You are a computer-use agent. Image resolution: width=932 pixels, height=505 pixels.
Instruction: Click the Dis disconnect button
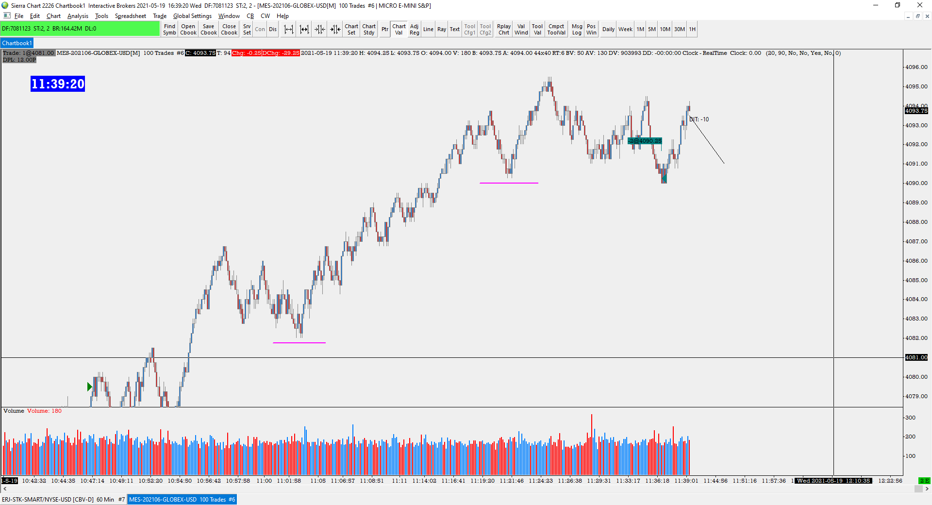(x=273, y=29)
